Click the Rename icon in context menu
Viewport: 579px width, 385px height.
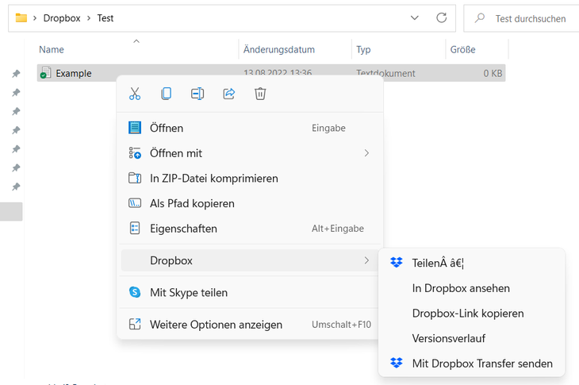click(197, 94)
